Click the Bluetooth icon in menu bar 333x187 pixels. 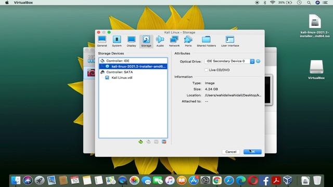coord(265,3)
